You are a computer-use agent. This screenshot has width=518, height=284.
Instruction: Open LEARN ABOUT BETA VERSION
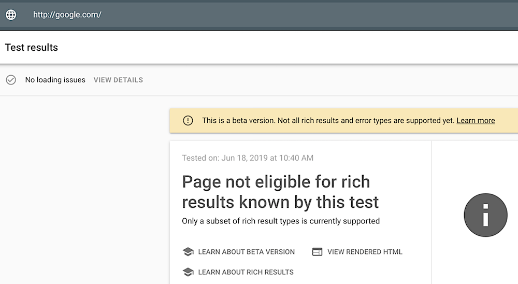point(247,252)
